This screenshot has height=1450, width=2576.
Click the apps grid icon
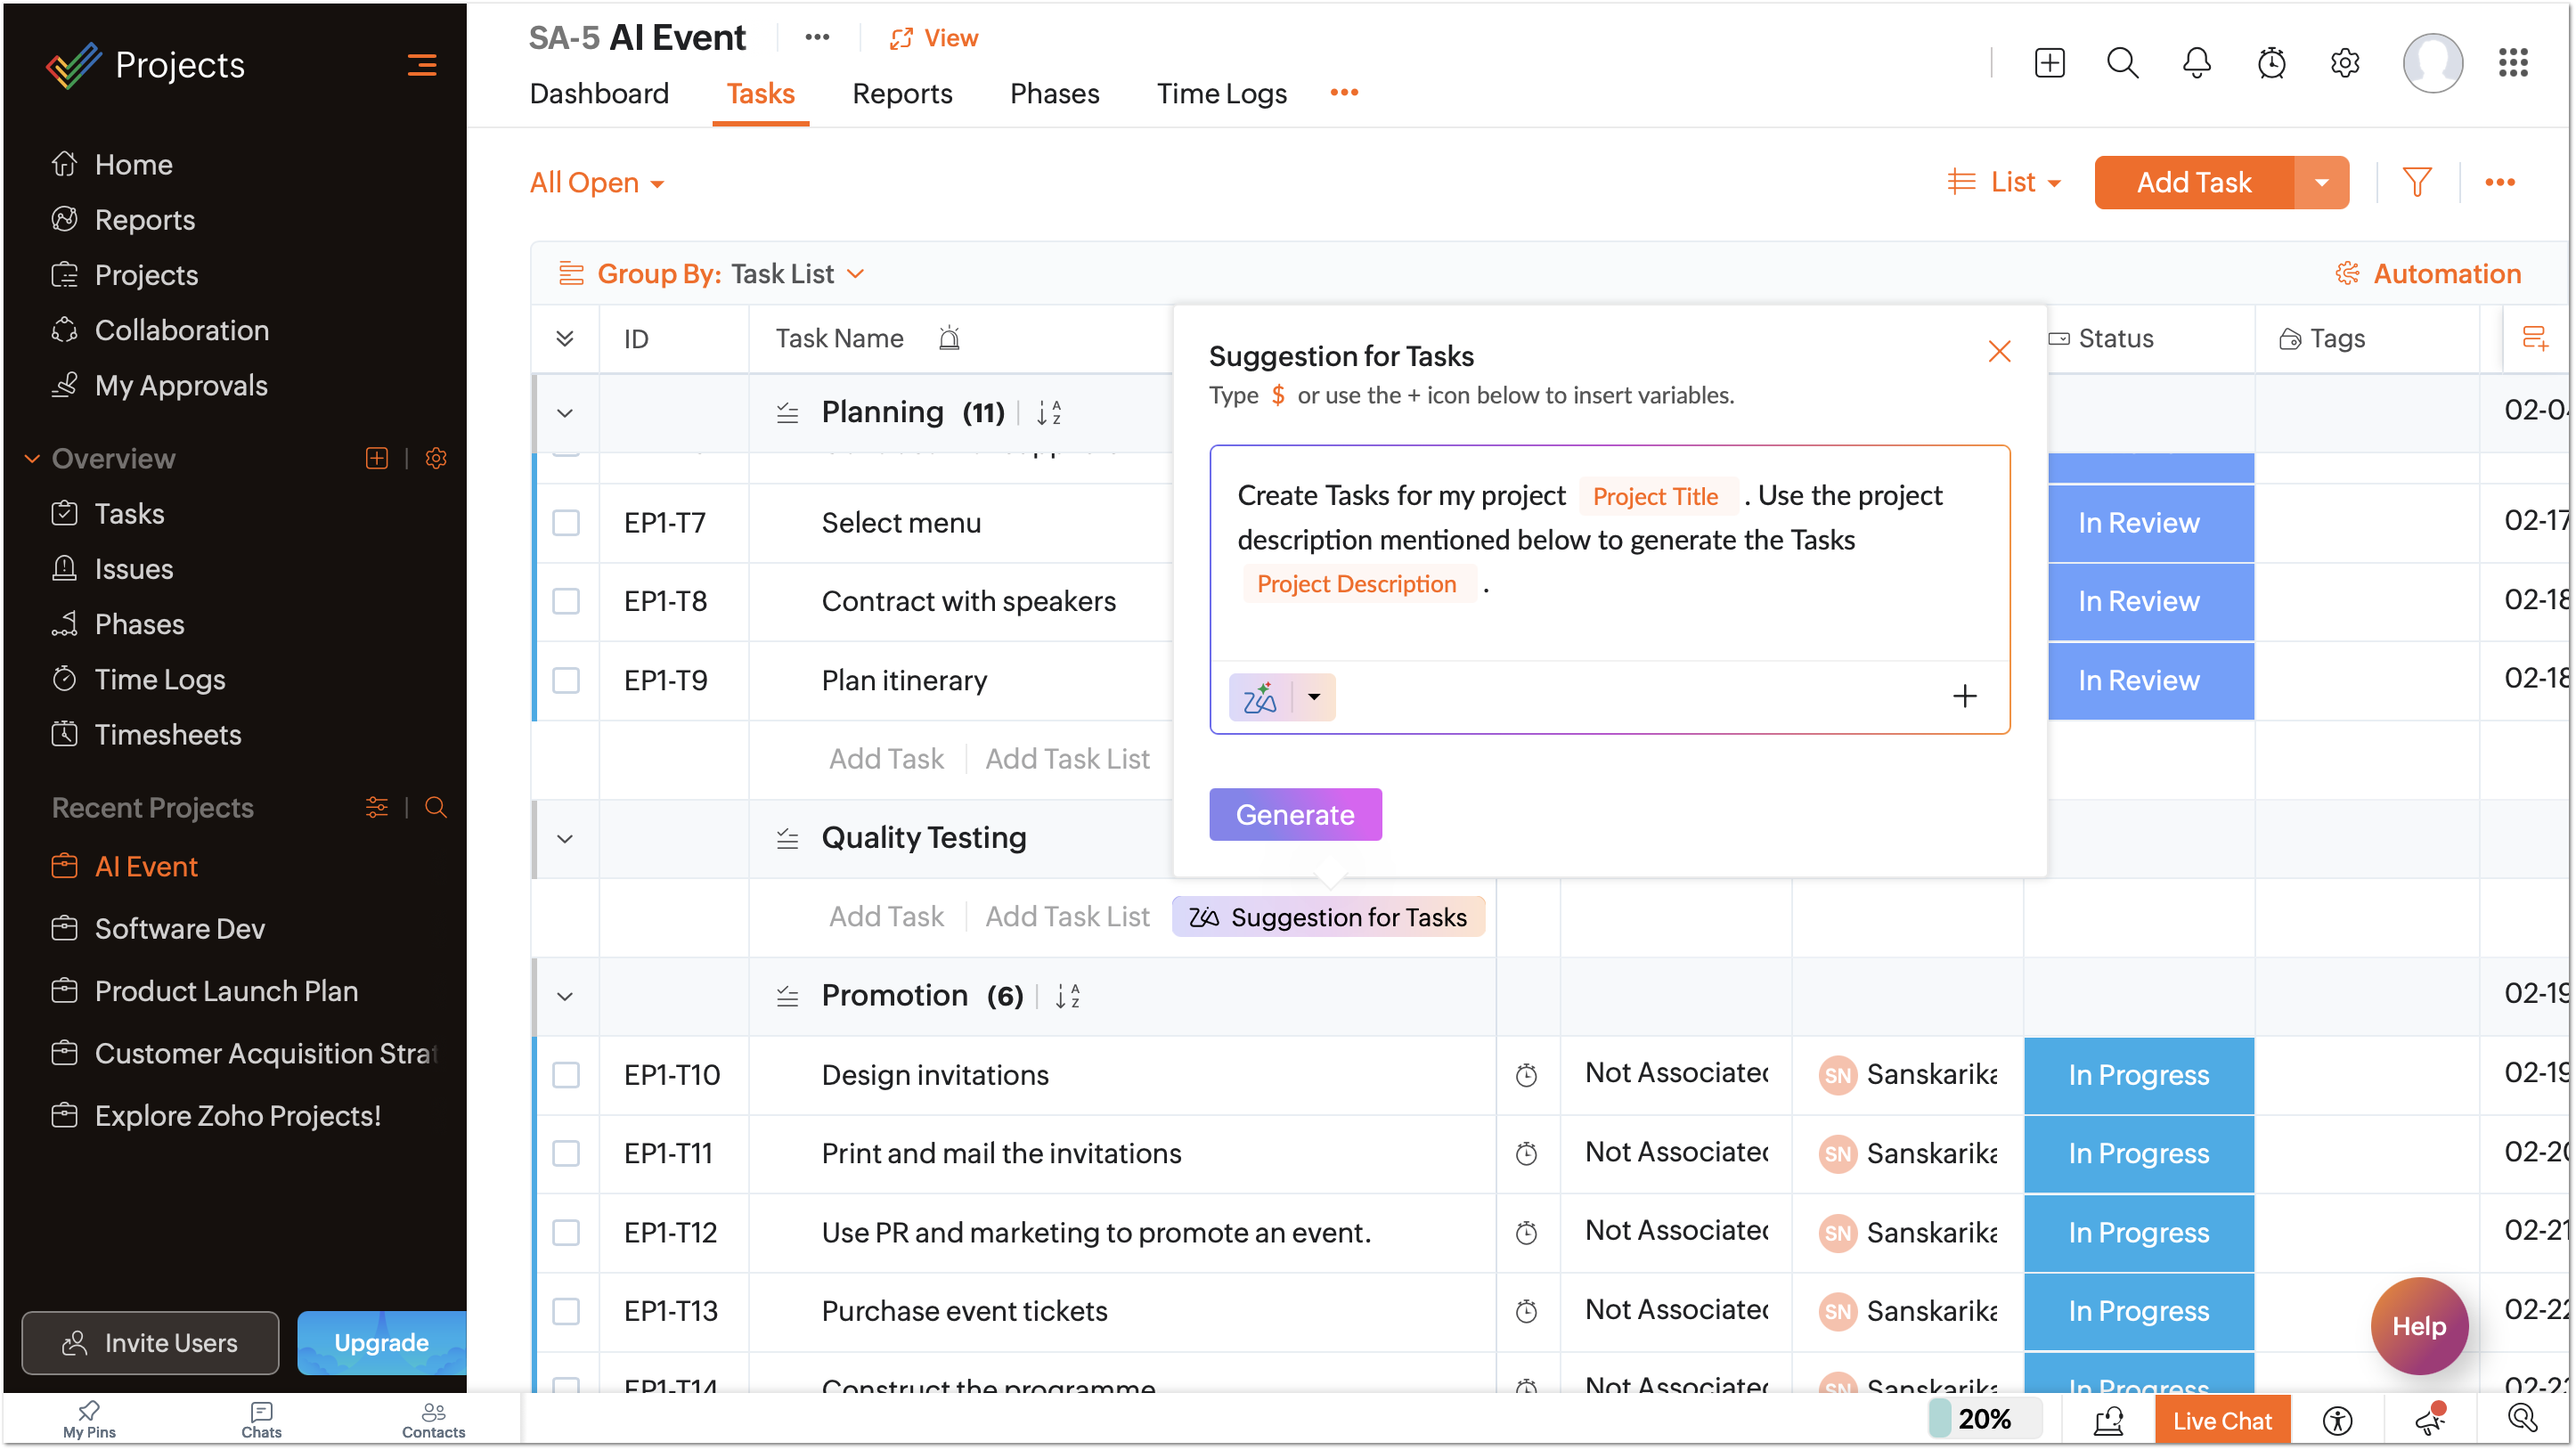click(x=2512, y=63)
